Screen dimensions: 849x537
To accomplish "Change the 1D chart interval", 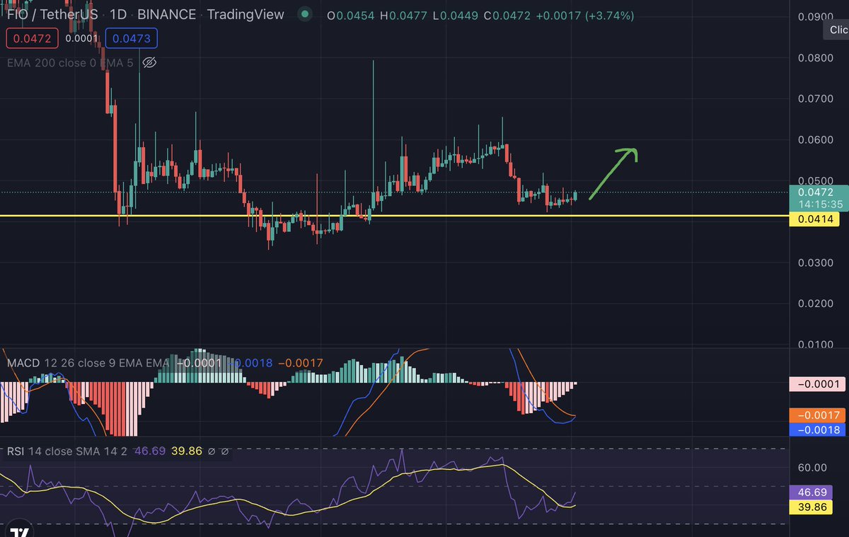I will pos(118,14).
